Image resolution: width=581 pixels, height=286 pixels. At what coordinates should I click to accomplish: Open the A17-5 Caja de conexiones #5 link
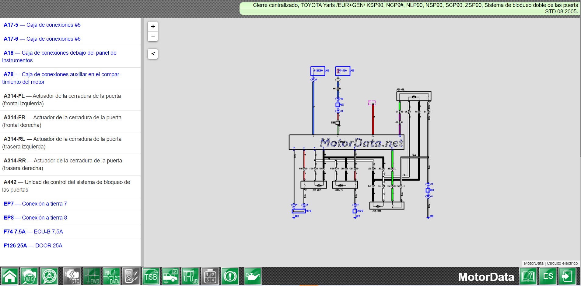(x=42, y=25)
